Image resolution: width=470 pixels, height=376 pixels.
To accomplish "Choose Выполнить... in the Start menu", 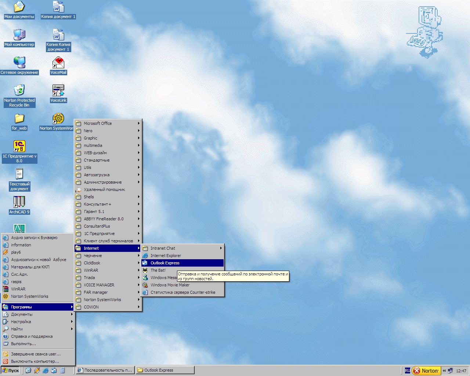I will (38, 344).
